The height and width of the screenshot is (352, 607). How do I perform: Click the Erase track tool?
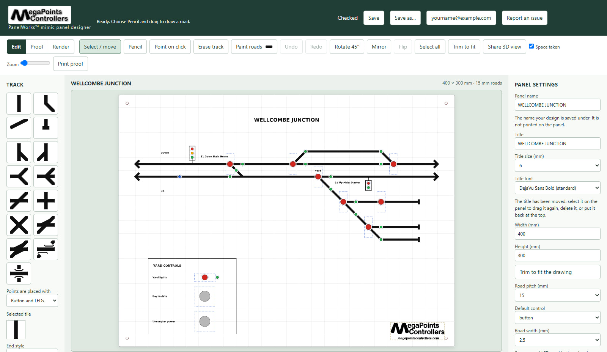pos(211,47)
